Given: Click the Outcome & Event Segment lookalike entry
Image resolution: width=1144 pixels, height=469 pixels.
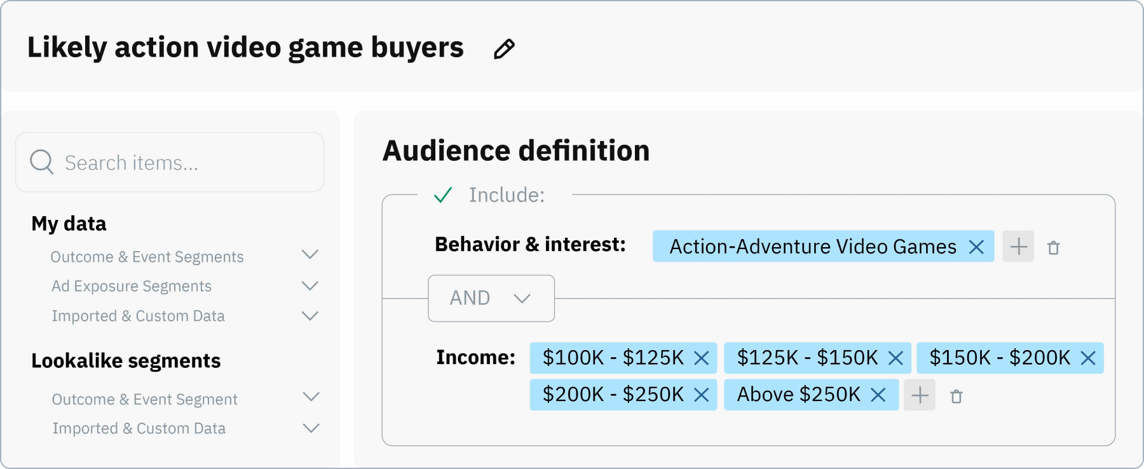Looking at the screenshot, I should 144,399.
